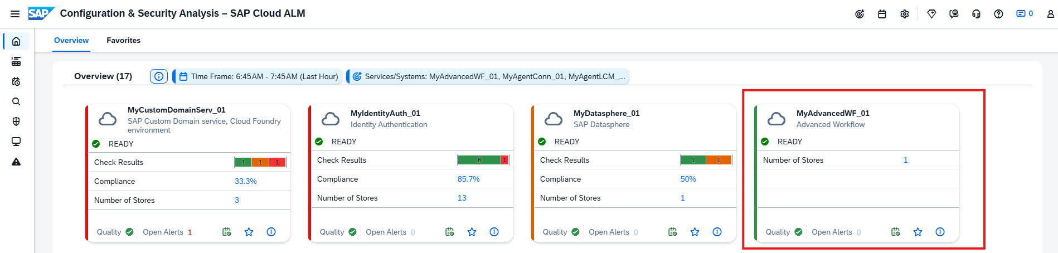Click the Overview information icon button
1058x253 pixels.
159,76
